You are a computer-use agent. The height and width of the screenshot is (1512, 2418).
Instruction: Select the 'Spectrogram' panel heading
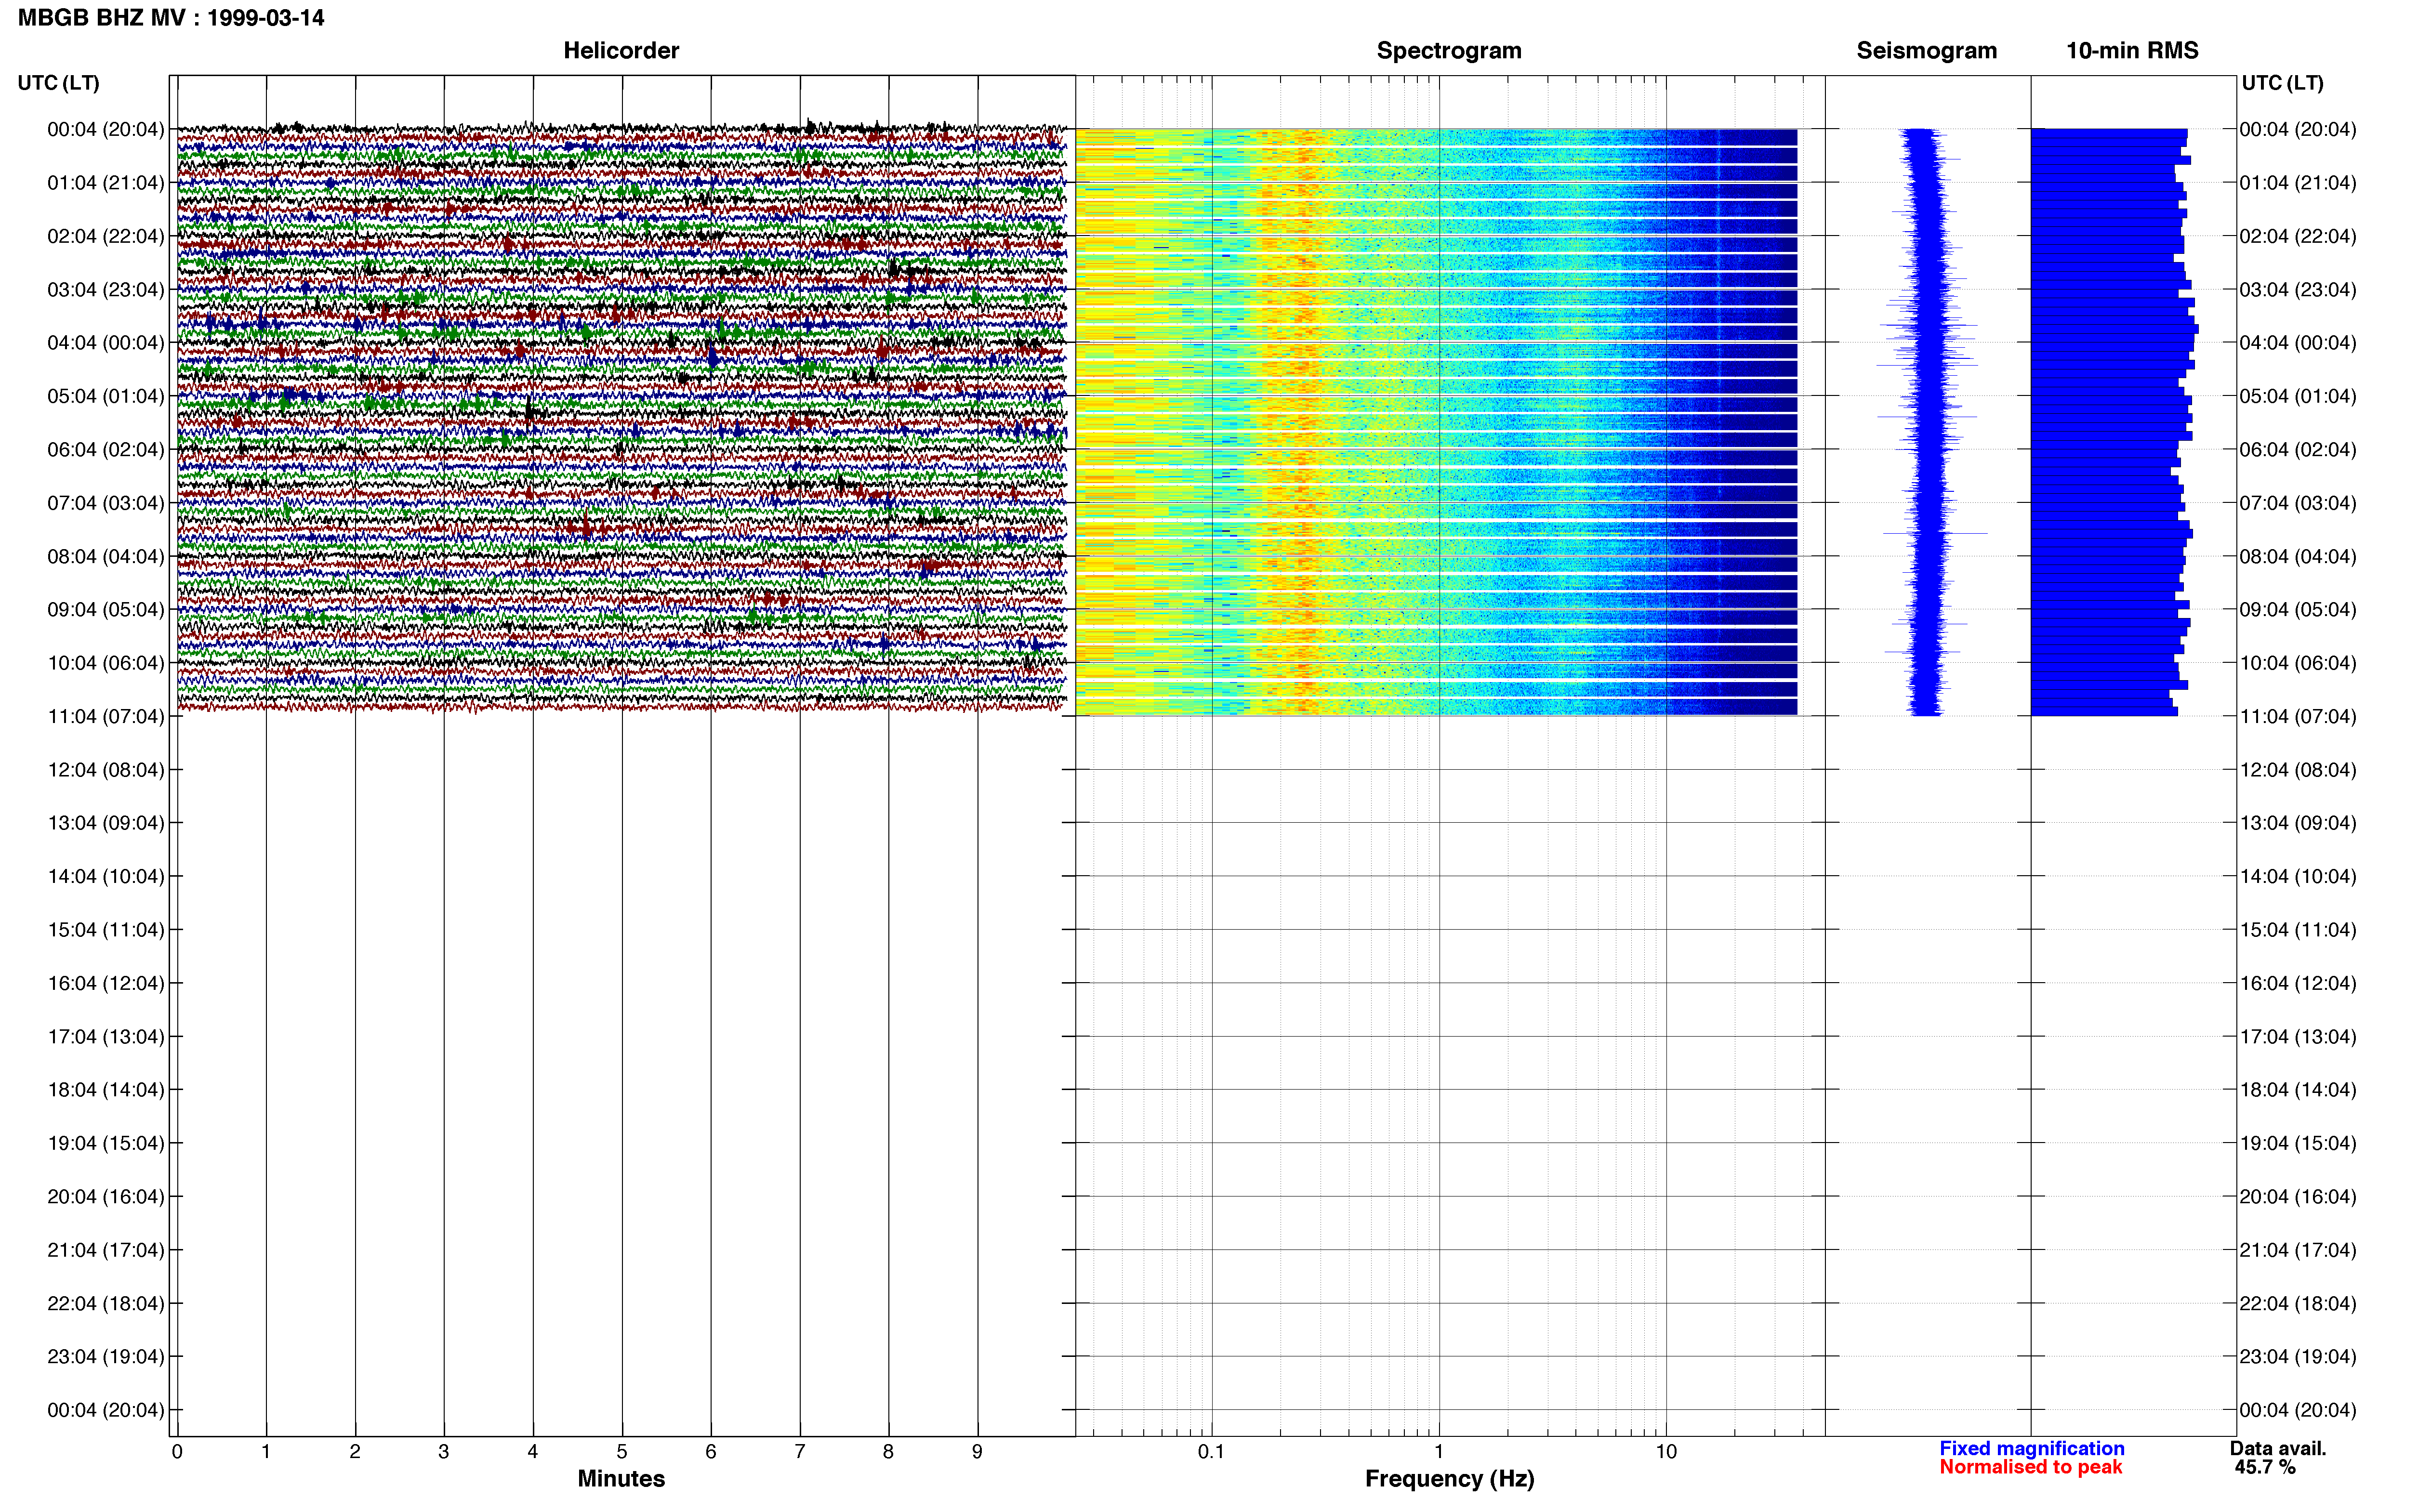pyautogui.click(x=1449, y=51)
